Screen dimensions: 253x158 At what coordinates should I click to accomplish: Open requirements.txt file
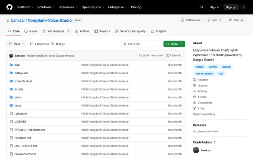tap(25, 154)
